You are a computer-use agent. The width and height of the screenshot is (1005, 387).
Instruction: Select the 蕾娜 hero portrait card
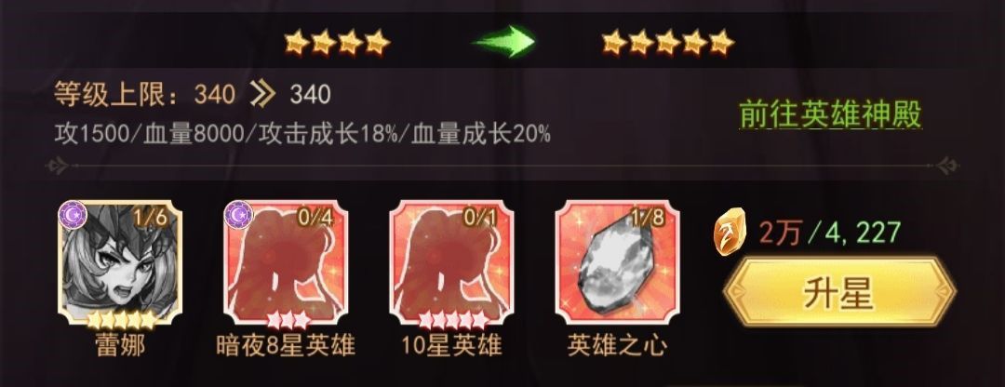tap(120, 264)
